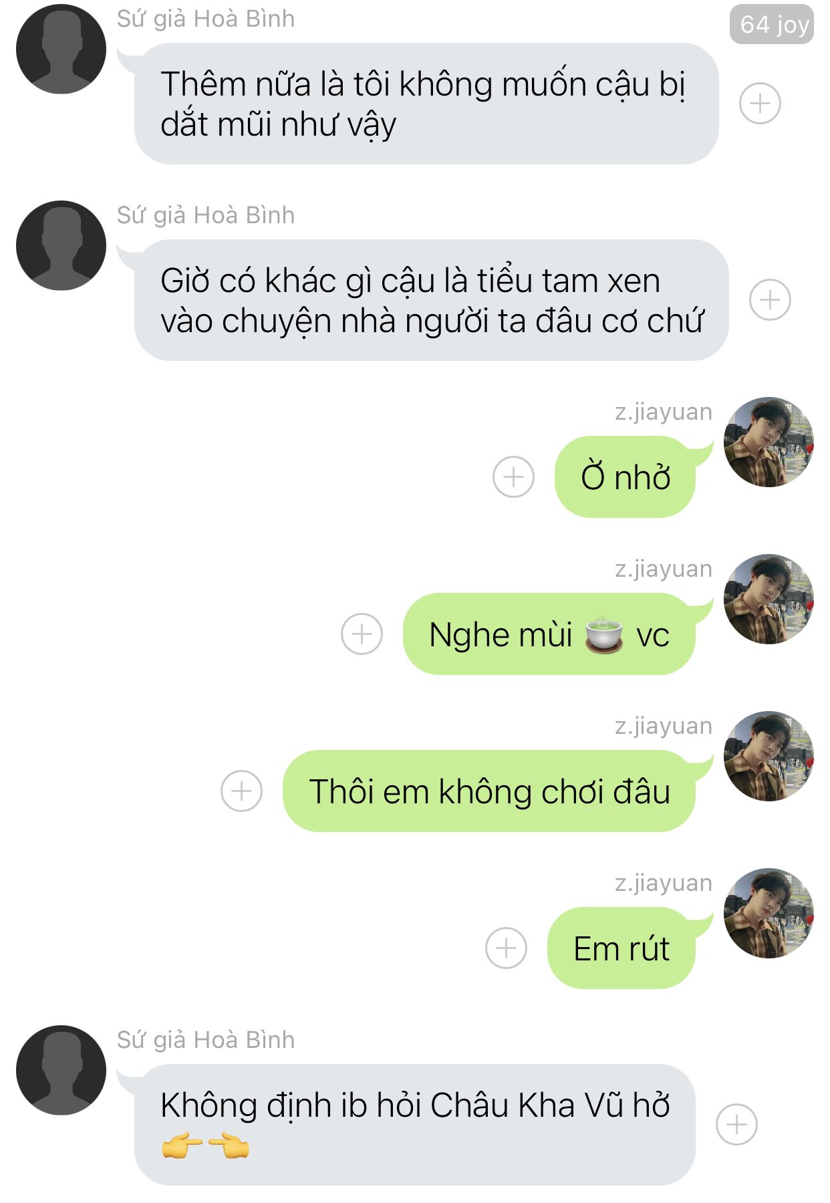The height and width of the screenshot is (1203, 830).
Task: Open first Sứ giả Hoà Bình silhouette avatar
Action: coord(61,49)
